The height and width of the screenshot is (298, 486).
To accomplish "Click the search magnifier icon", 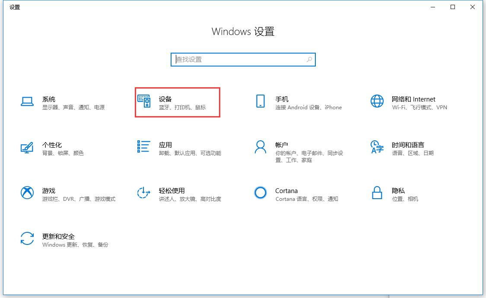I will pos(309,60).
